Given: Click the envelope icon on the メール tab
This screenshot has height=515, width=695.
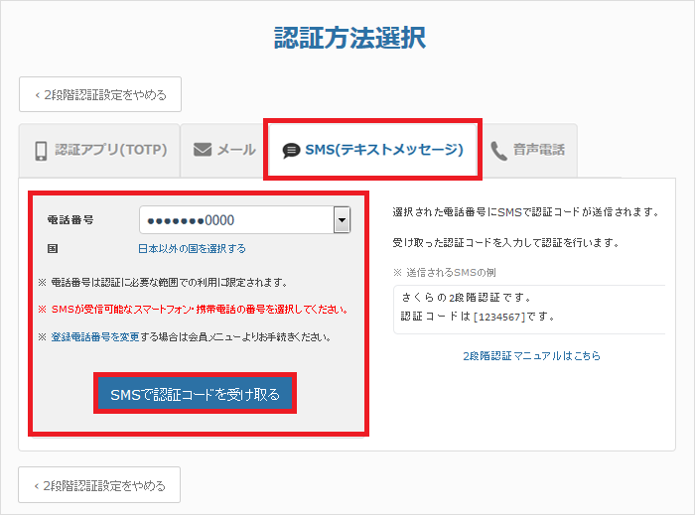Looking at the screenshot, I should [x=203, y=151].
